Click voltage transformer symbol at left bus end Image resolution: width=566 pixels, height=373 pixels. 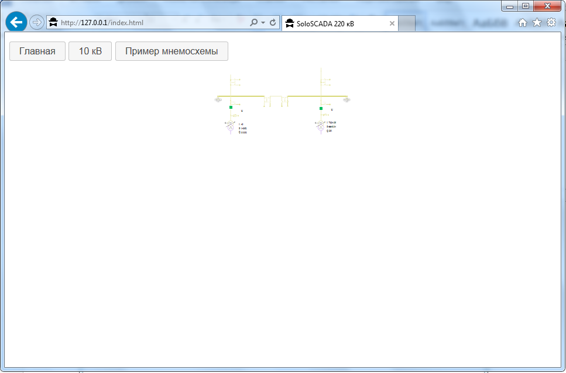coord(218,99)
